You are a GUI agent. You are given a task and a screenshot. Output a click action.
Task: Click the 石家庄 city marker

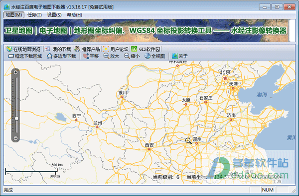coord(205,102)
